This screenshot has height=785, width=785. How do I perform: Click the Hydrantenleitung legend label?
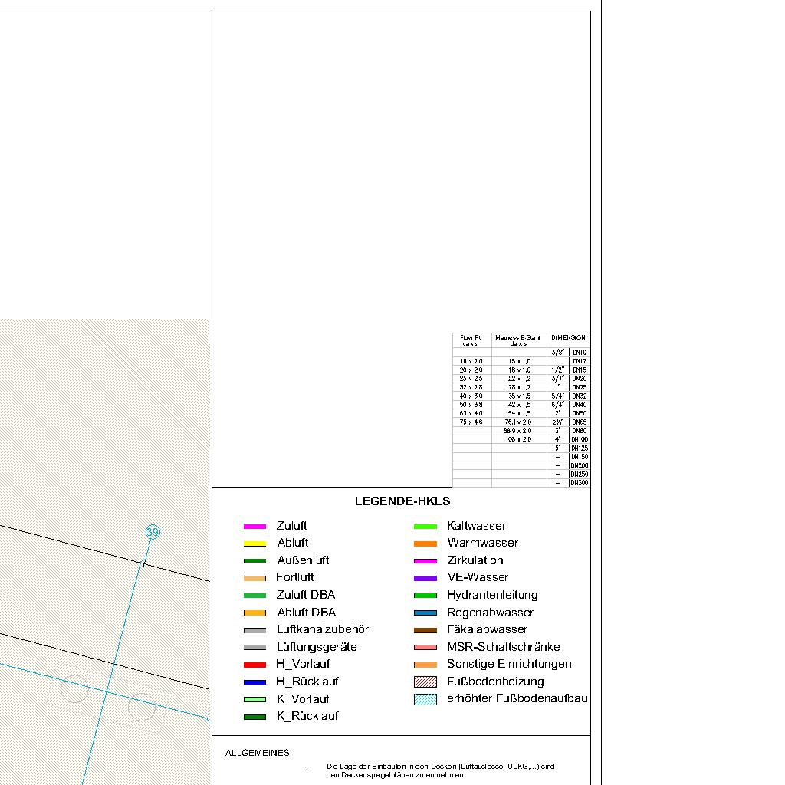point(492,595)
